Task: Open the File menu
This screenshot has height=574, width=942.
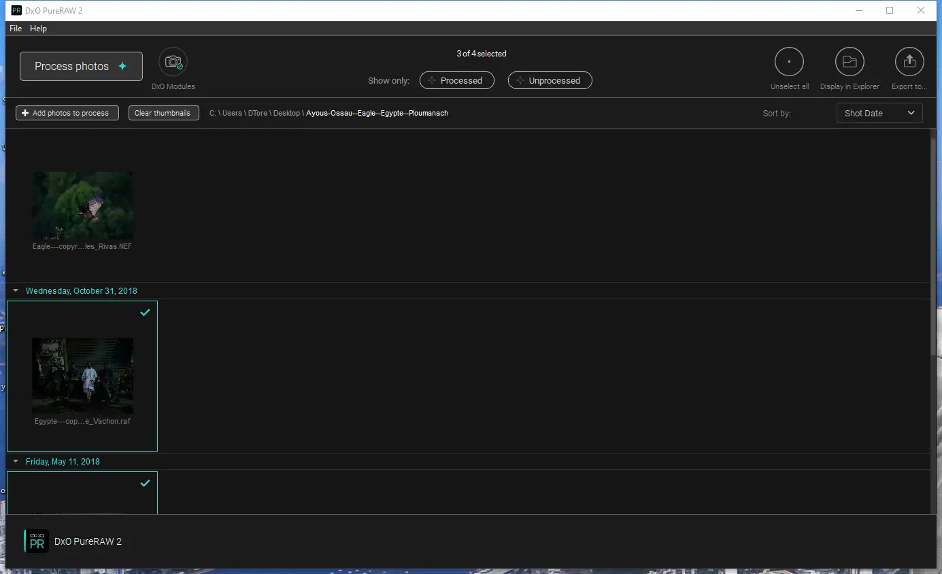Action: (16, 29)
